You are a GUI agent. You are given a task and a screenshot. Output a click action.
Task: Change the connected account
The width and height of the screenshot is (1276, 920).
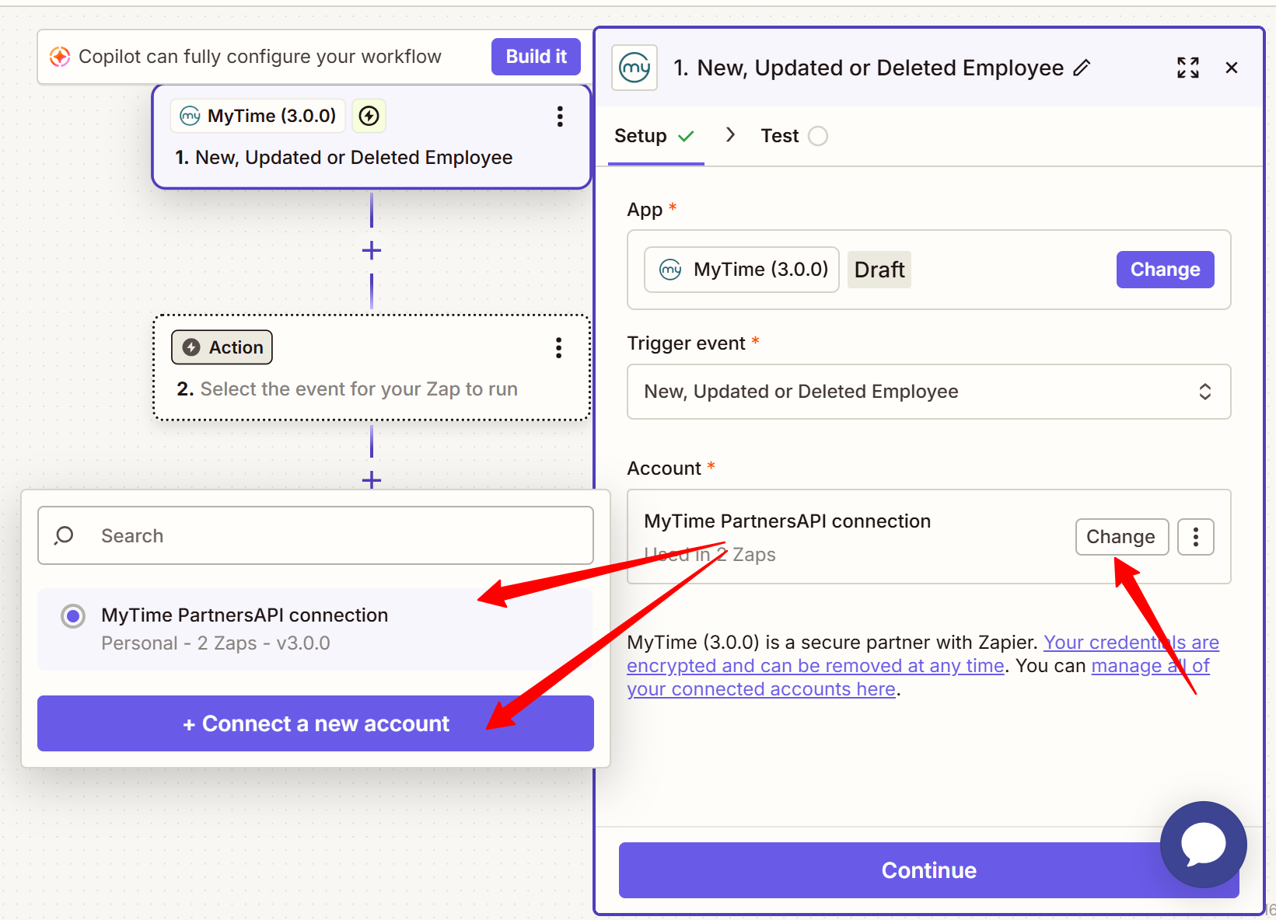(1121, 537)
